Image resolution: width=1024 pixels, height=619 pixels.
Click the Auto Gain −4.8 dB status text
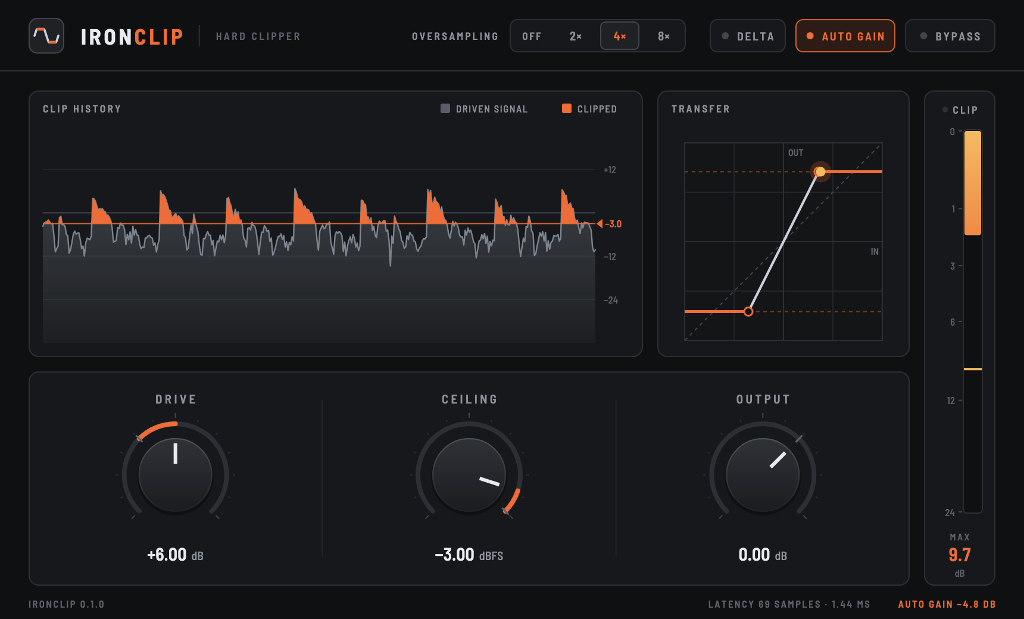coord(947,604)
